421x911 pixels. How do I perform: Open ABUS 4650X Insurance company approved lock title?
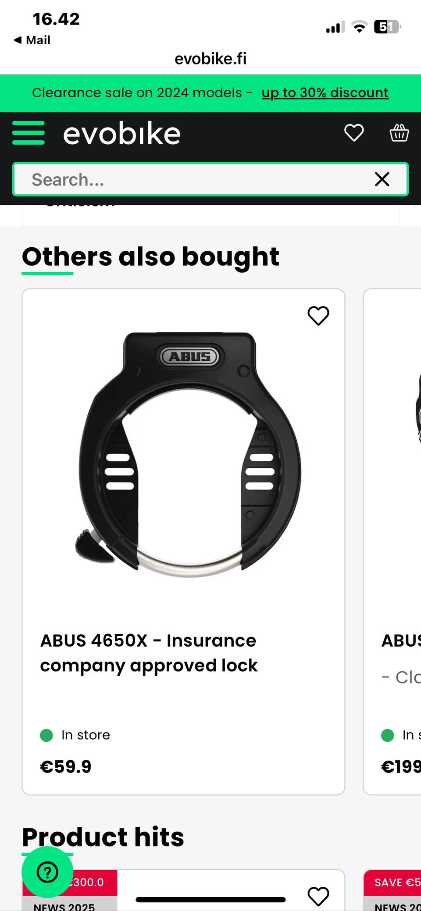[x=149, y=653]
